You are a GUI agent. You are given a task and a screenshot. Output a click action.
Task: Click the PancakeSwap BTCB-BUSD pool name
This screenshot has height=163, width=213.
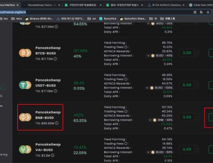(48, 51)
